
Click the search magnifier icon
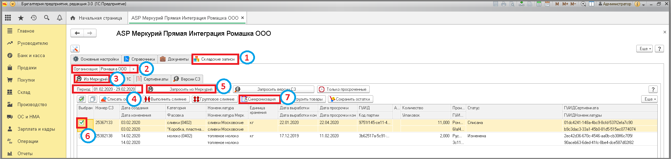[47, 18]
